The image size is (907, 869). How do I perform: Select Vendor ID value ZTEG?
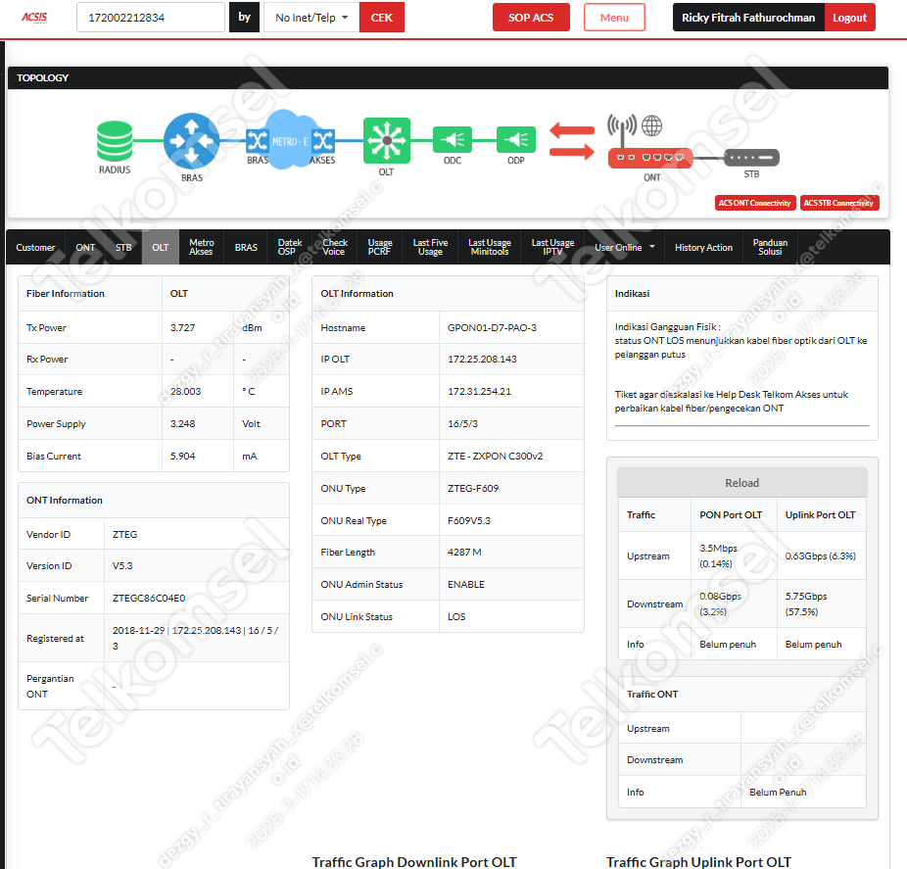point(125,535)
